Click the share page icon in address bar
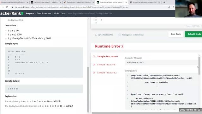The height and width of the screenshot is (114, 202). (x=169, y=7)
